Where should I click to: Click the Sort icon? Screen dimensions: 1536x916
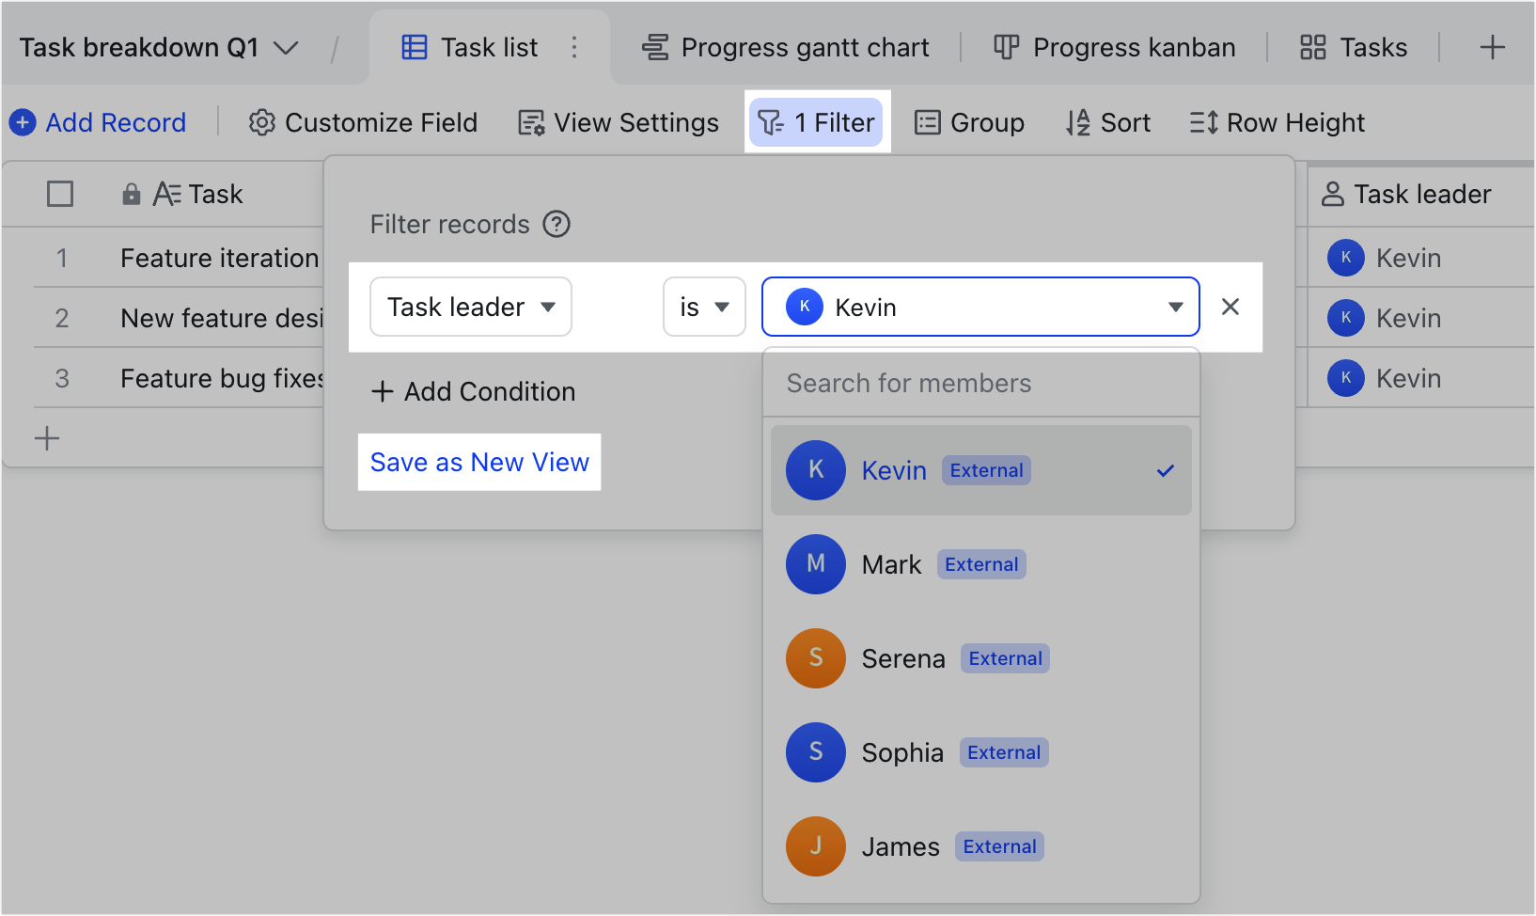[x=1077, y=122]
